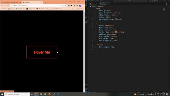
Task: Switch to the index.html editor tab
Action: pos(94,4)
